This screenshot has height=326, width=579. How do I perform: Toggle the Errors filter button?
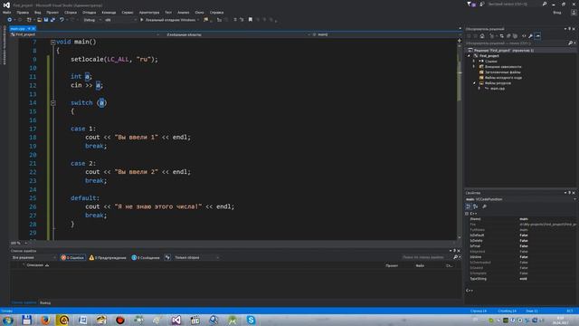tap(72, 257)
